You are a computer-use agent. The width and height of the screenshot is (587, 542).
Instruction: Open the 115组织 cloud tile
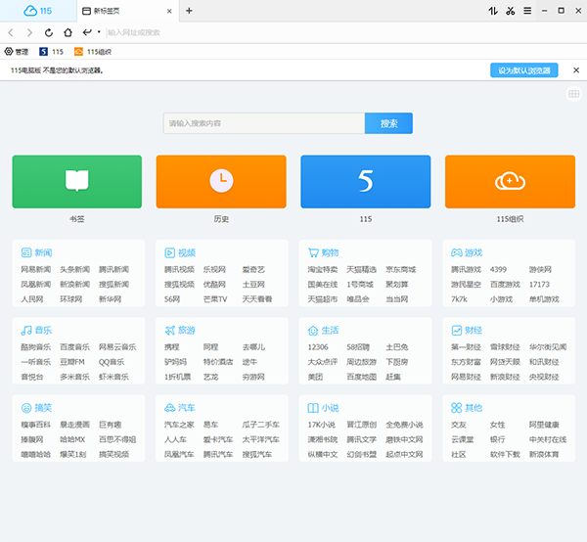510,181
